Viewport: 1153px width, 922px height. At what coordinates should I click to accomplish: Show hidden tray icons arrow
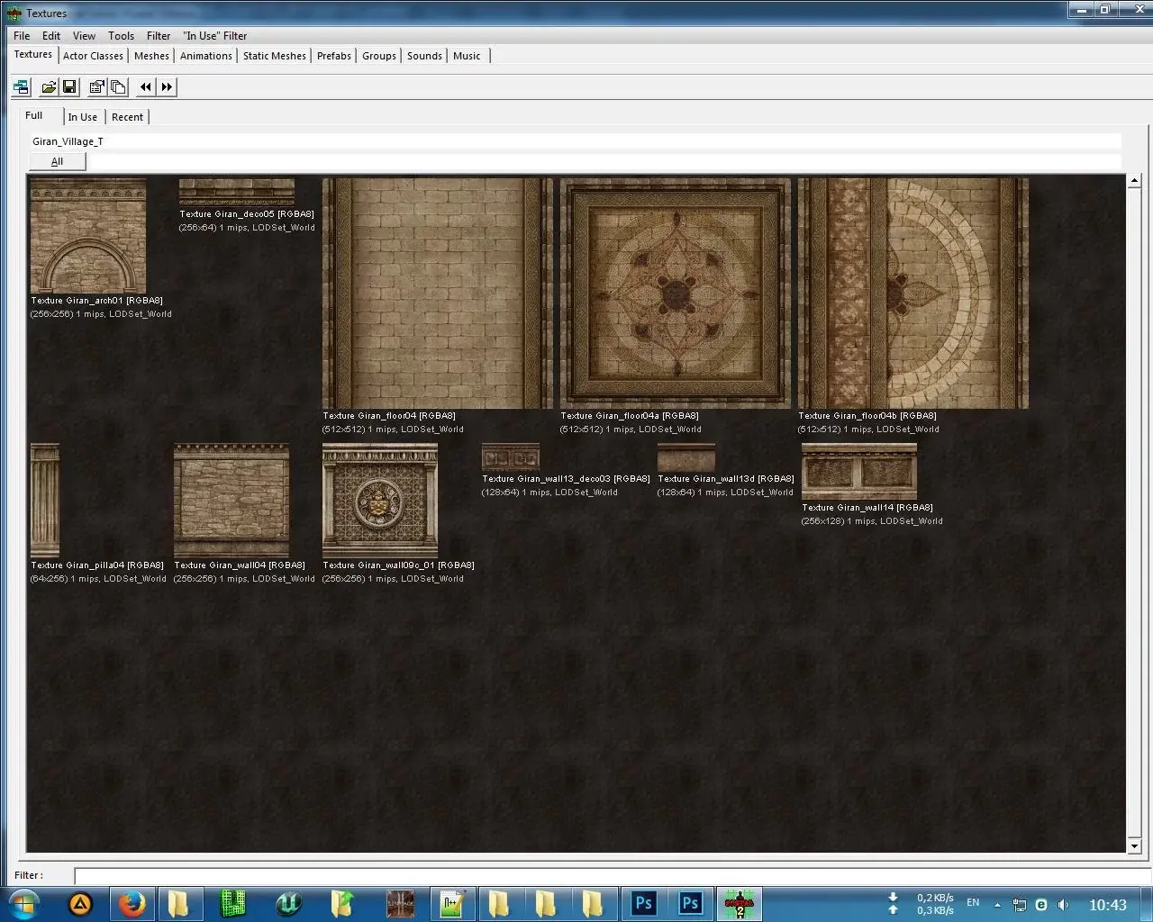tap(997, 905)
